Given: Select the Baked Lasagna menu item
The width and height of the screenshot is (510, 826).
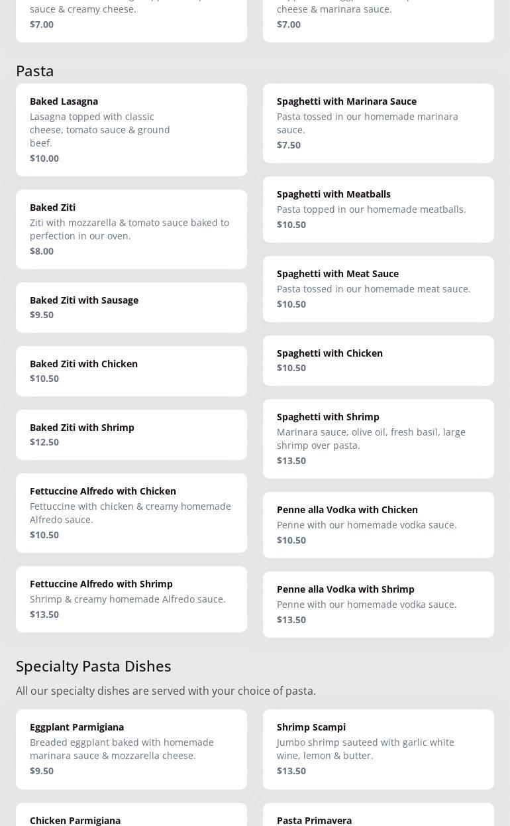Looking at the screenshot, I should click(x=131, y=129).
